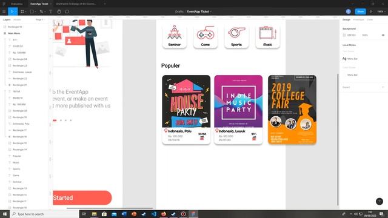The height and width of the screenshot is (218, 388).
Task: Select the Pen tool
Action: [41, 12]
